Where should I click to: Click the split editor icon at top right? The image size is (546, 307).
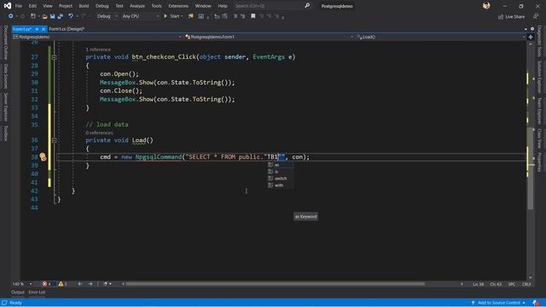tap(531, 37)
